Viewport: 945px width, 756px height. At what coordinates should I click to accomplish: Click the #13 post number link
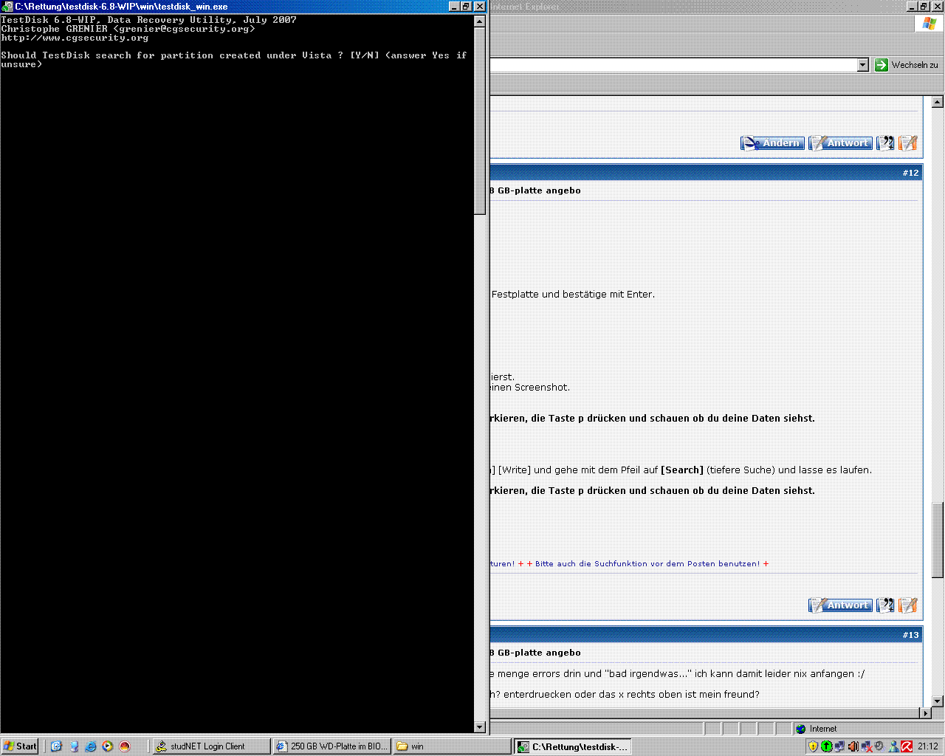coord(910,635)
